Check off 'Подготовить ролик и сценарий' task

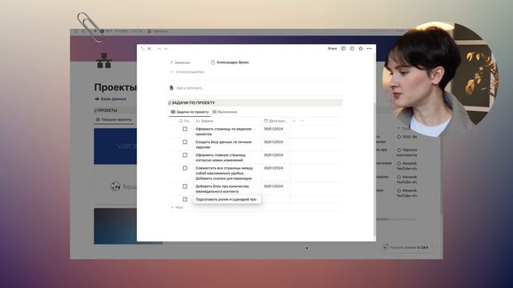point(185,199)
